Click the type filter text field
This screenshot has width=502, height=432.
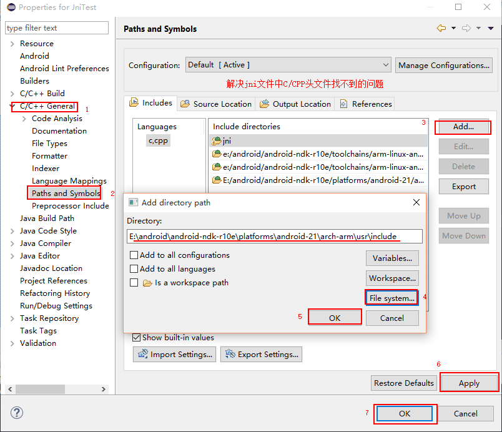pyautogui.click(x=57, y=28)
